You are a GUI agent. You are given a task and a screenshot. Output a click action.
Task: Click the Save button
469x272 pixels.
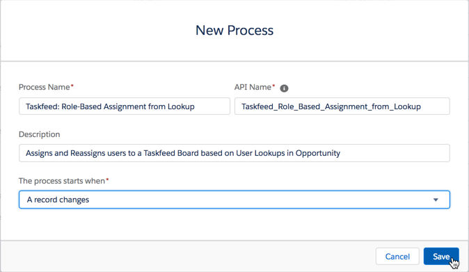pos(441,256)
